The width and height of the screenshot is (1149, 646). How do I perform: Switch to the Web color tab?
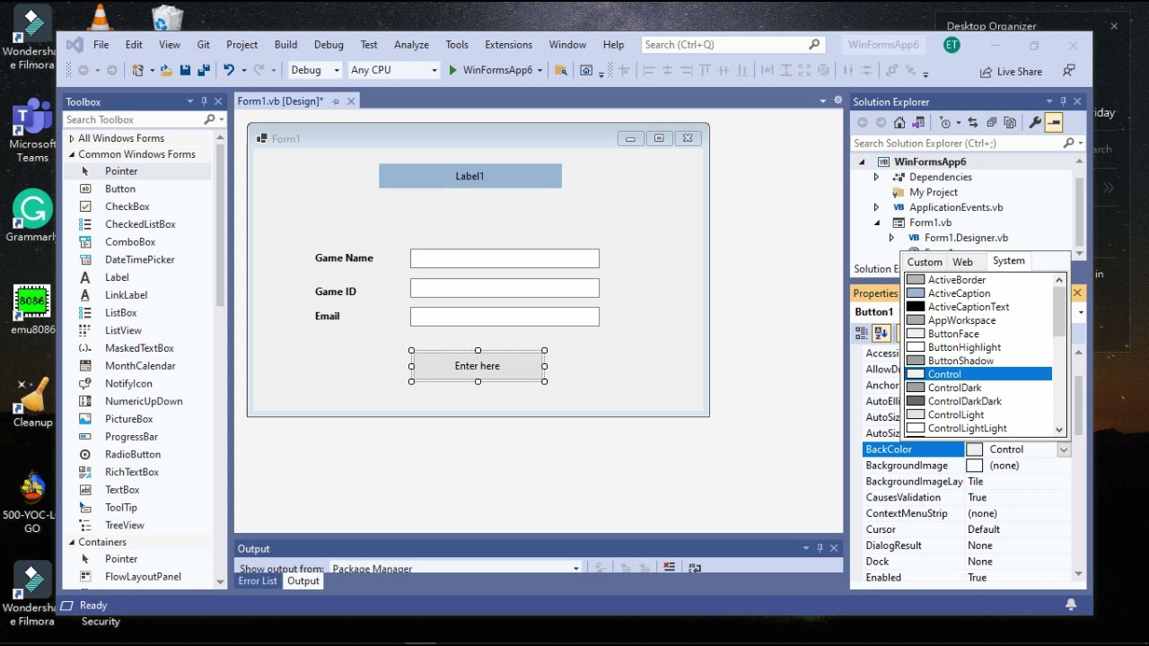pyautogui.click(x=962, y=262)
